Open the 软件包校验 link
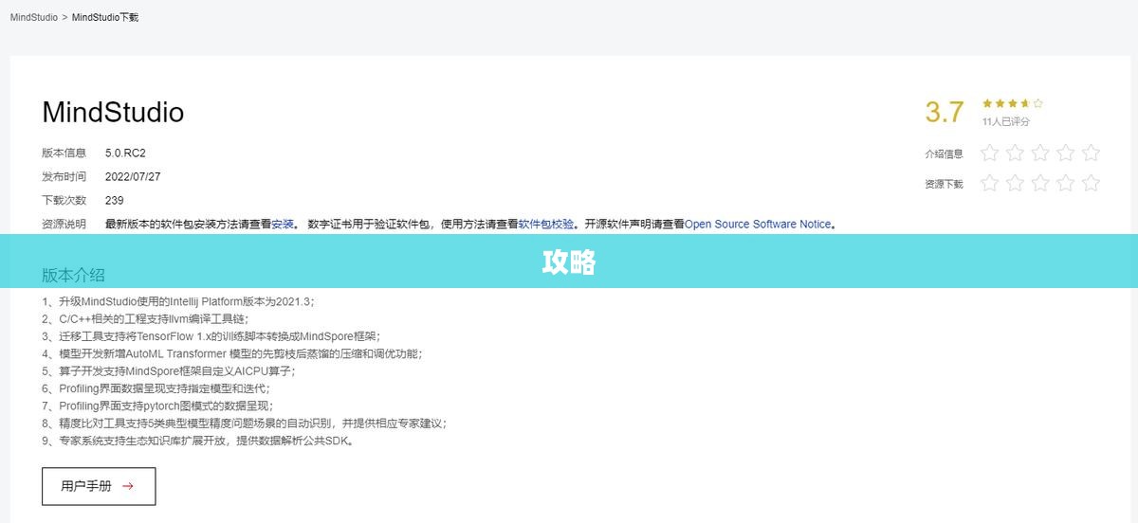 [546, 225]
